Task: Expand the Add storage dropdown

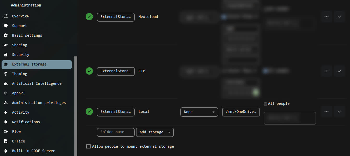Action: (155, 132)
